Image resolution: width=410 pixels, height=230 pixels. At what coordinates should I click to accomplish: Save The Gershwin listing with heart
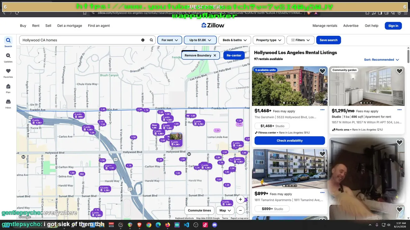click(x=322, y=71)
